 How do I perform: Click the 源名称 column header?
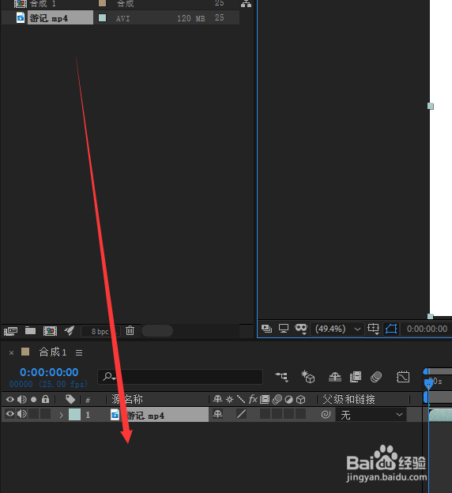pos(127,399)
